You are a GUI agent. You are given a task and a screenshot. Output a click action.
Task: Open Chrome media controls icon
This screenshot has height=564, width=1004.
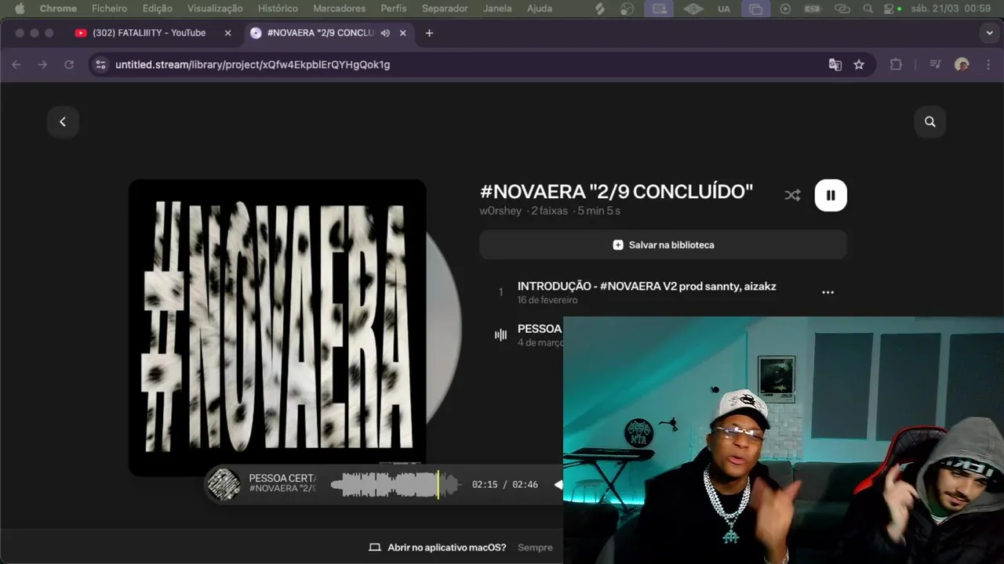click(935, 64)
